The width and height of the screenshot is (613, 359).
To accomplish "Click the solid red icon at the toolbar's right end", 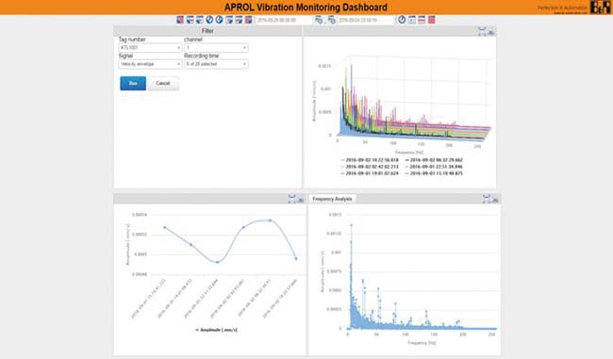I will pos(432,20).
